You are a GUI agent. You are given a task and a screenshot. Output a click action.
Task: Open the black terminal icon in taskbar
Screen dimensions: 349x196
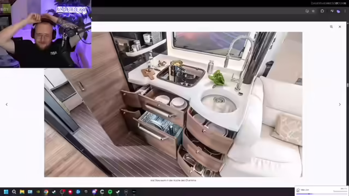(x=134, y=192)
